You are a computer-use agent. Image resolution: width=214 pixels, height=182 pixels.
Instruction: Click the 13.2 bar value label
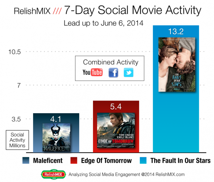pyautogui.click(x=176, y=32)
